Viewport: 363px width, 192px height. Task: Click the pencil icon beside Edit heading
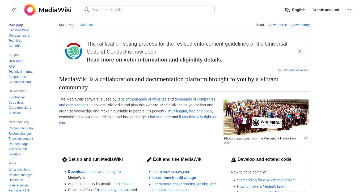[149, 159]
